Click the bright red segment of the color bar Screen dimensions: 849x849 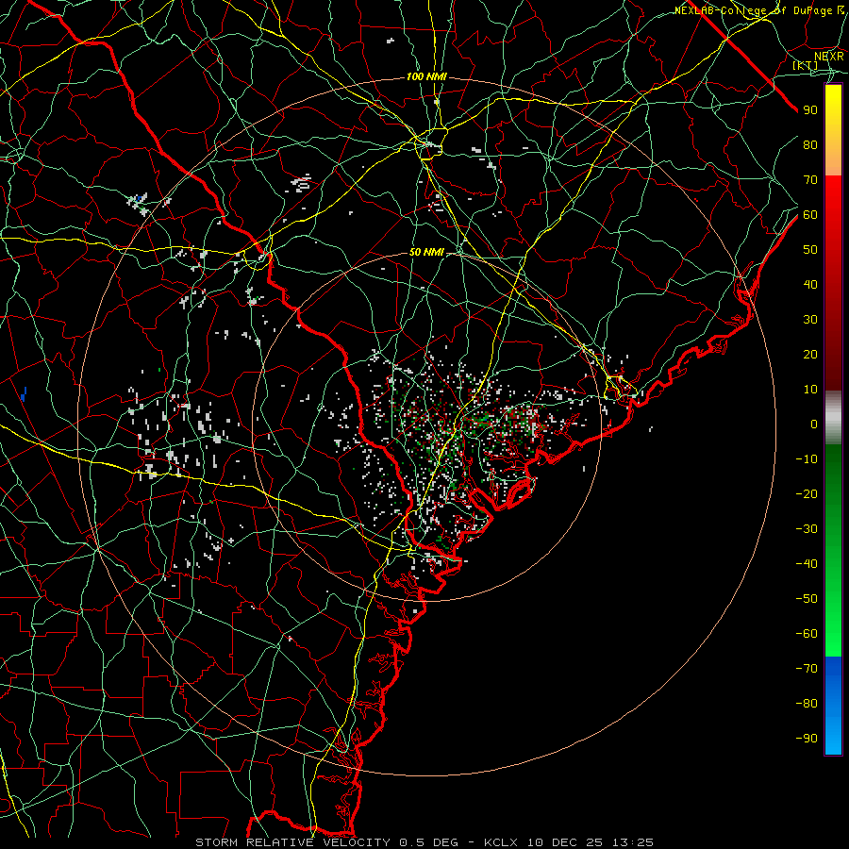[x=833, y=206]
